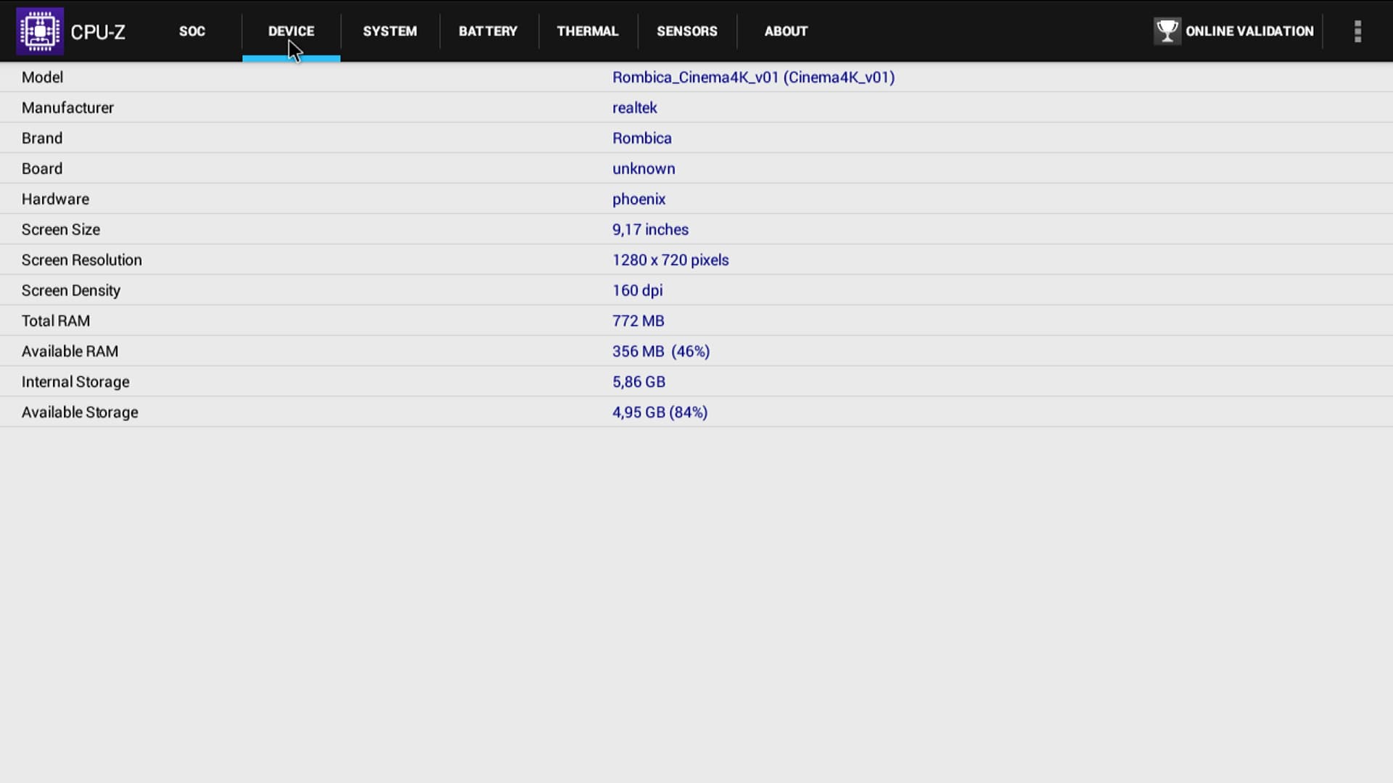Click the CPU-Z chip logo icon

40,31
